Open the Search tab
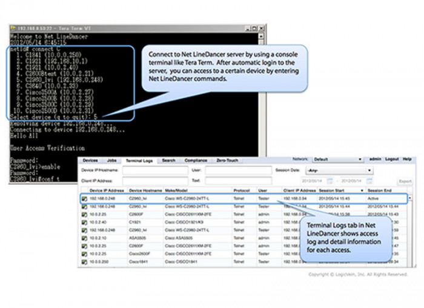Screen dimensions: 424x308 [x=169, y=161]
